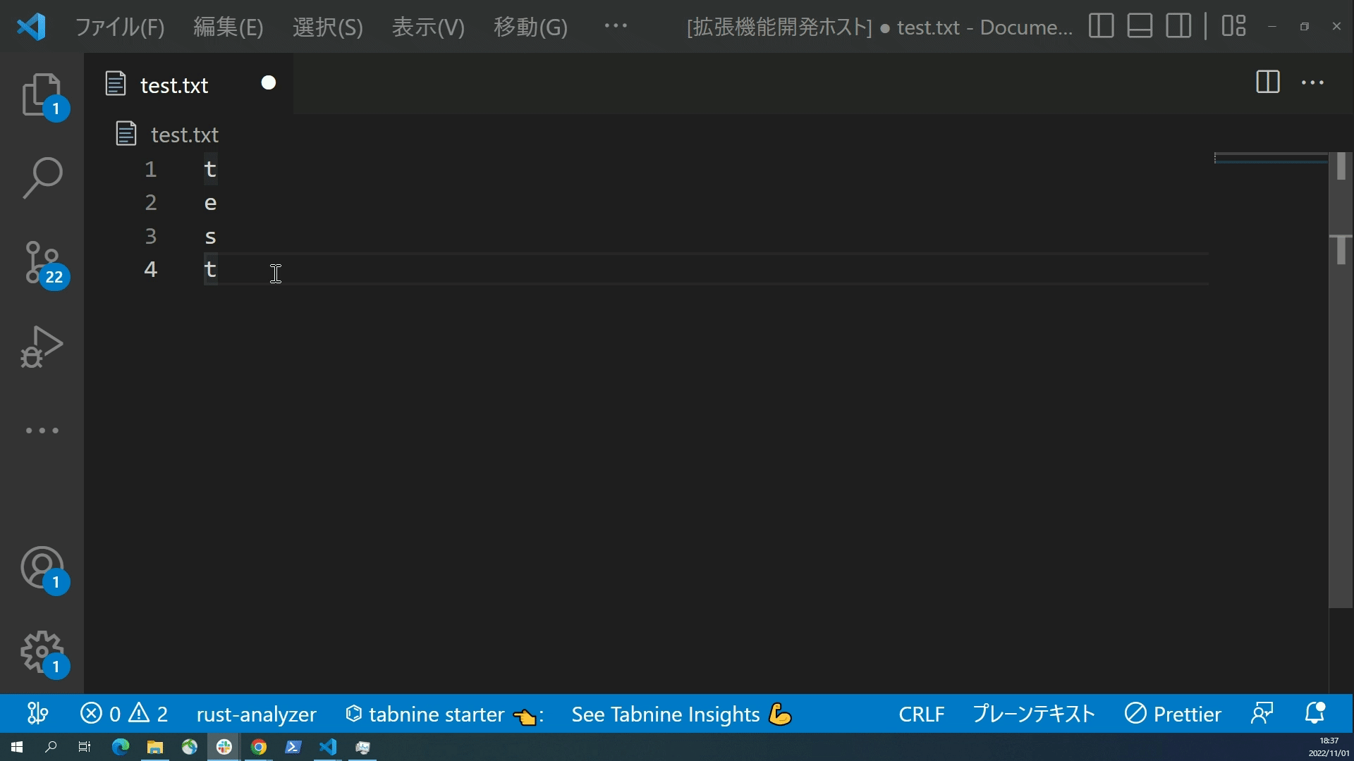The height and width of the screenshot is (761, 1354).
Task: Click tabnine starter status item
Action: click(444, 714)
